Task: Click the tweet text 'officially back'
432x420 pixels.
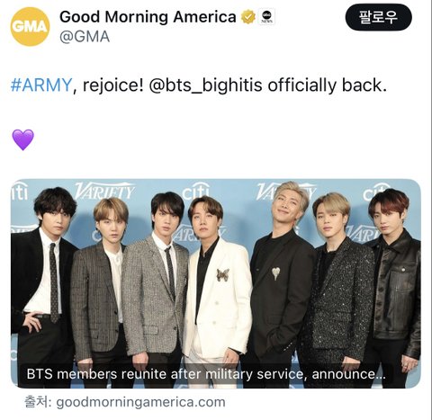Action: tap(327, 85)
